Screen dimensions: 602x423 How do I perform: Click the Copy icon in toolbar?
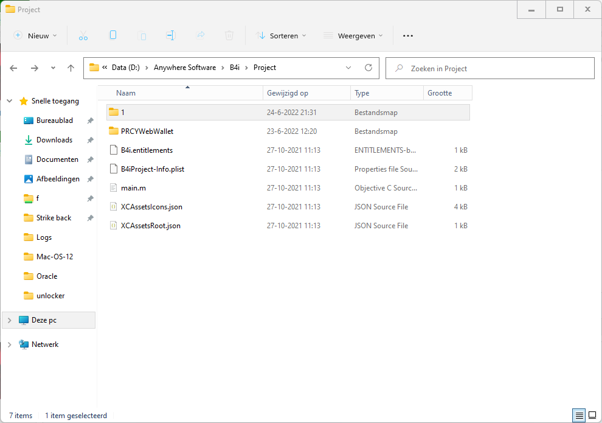tap(112, 36)
